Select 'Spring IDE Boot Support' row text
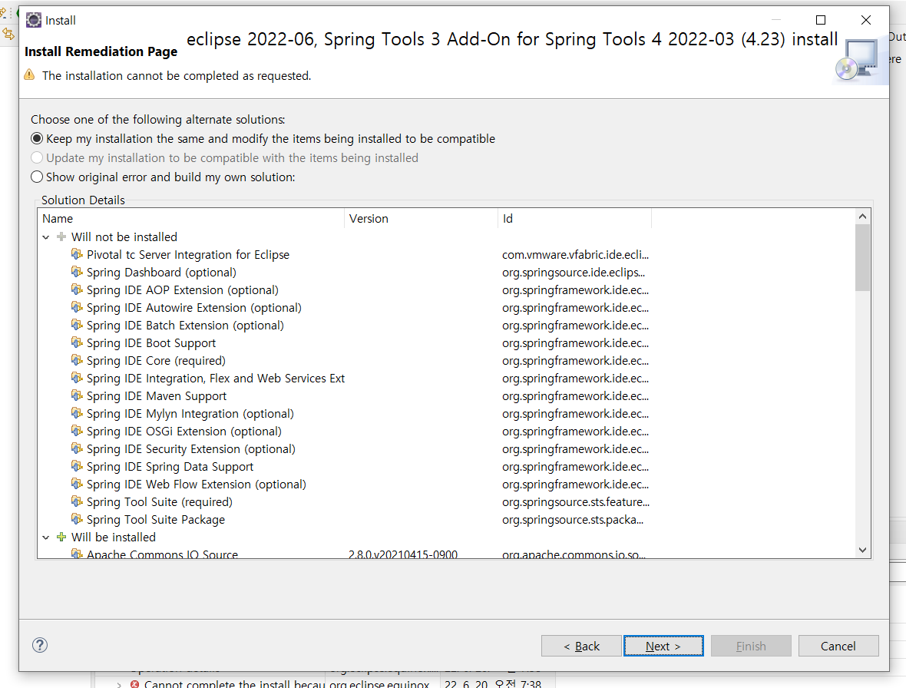This screenshot has width=906, height=688. coord(150,343)
